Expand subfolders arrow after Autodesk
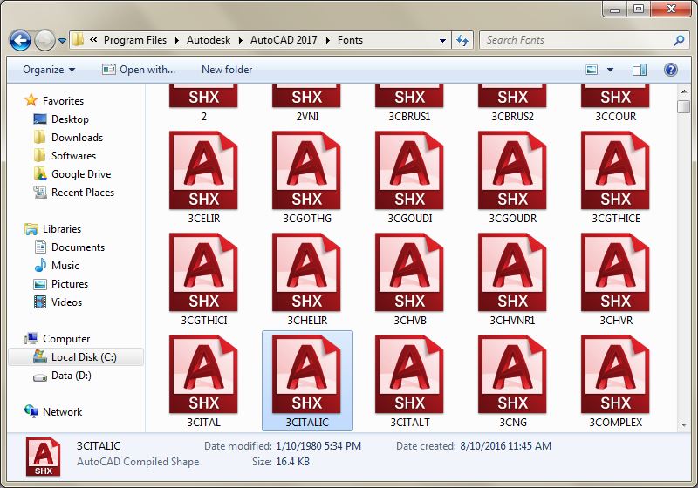 [241, 40]
